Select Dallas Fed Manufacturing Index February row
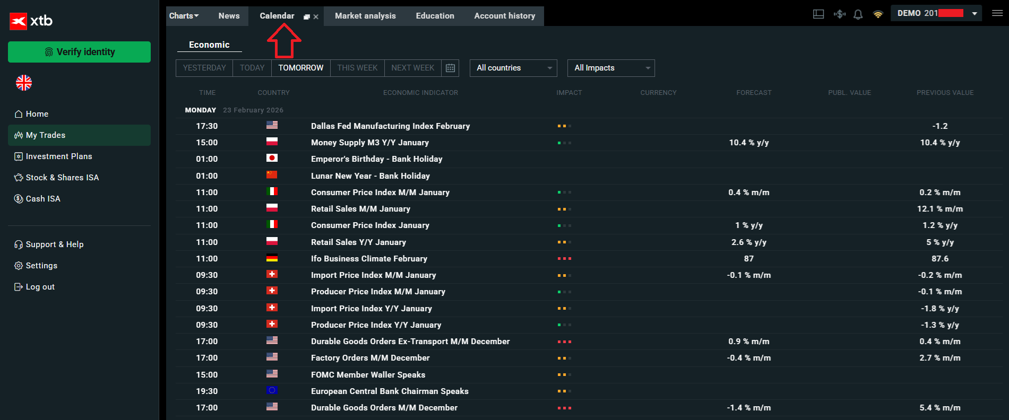This screenshot has height=420, width=1009. [x=590, y=126]
